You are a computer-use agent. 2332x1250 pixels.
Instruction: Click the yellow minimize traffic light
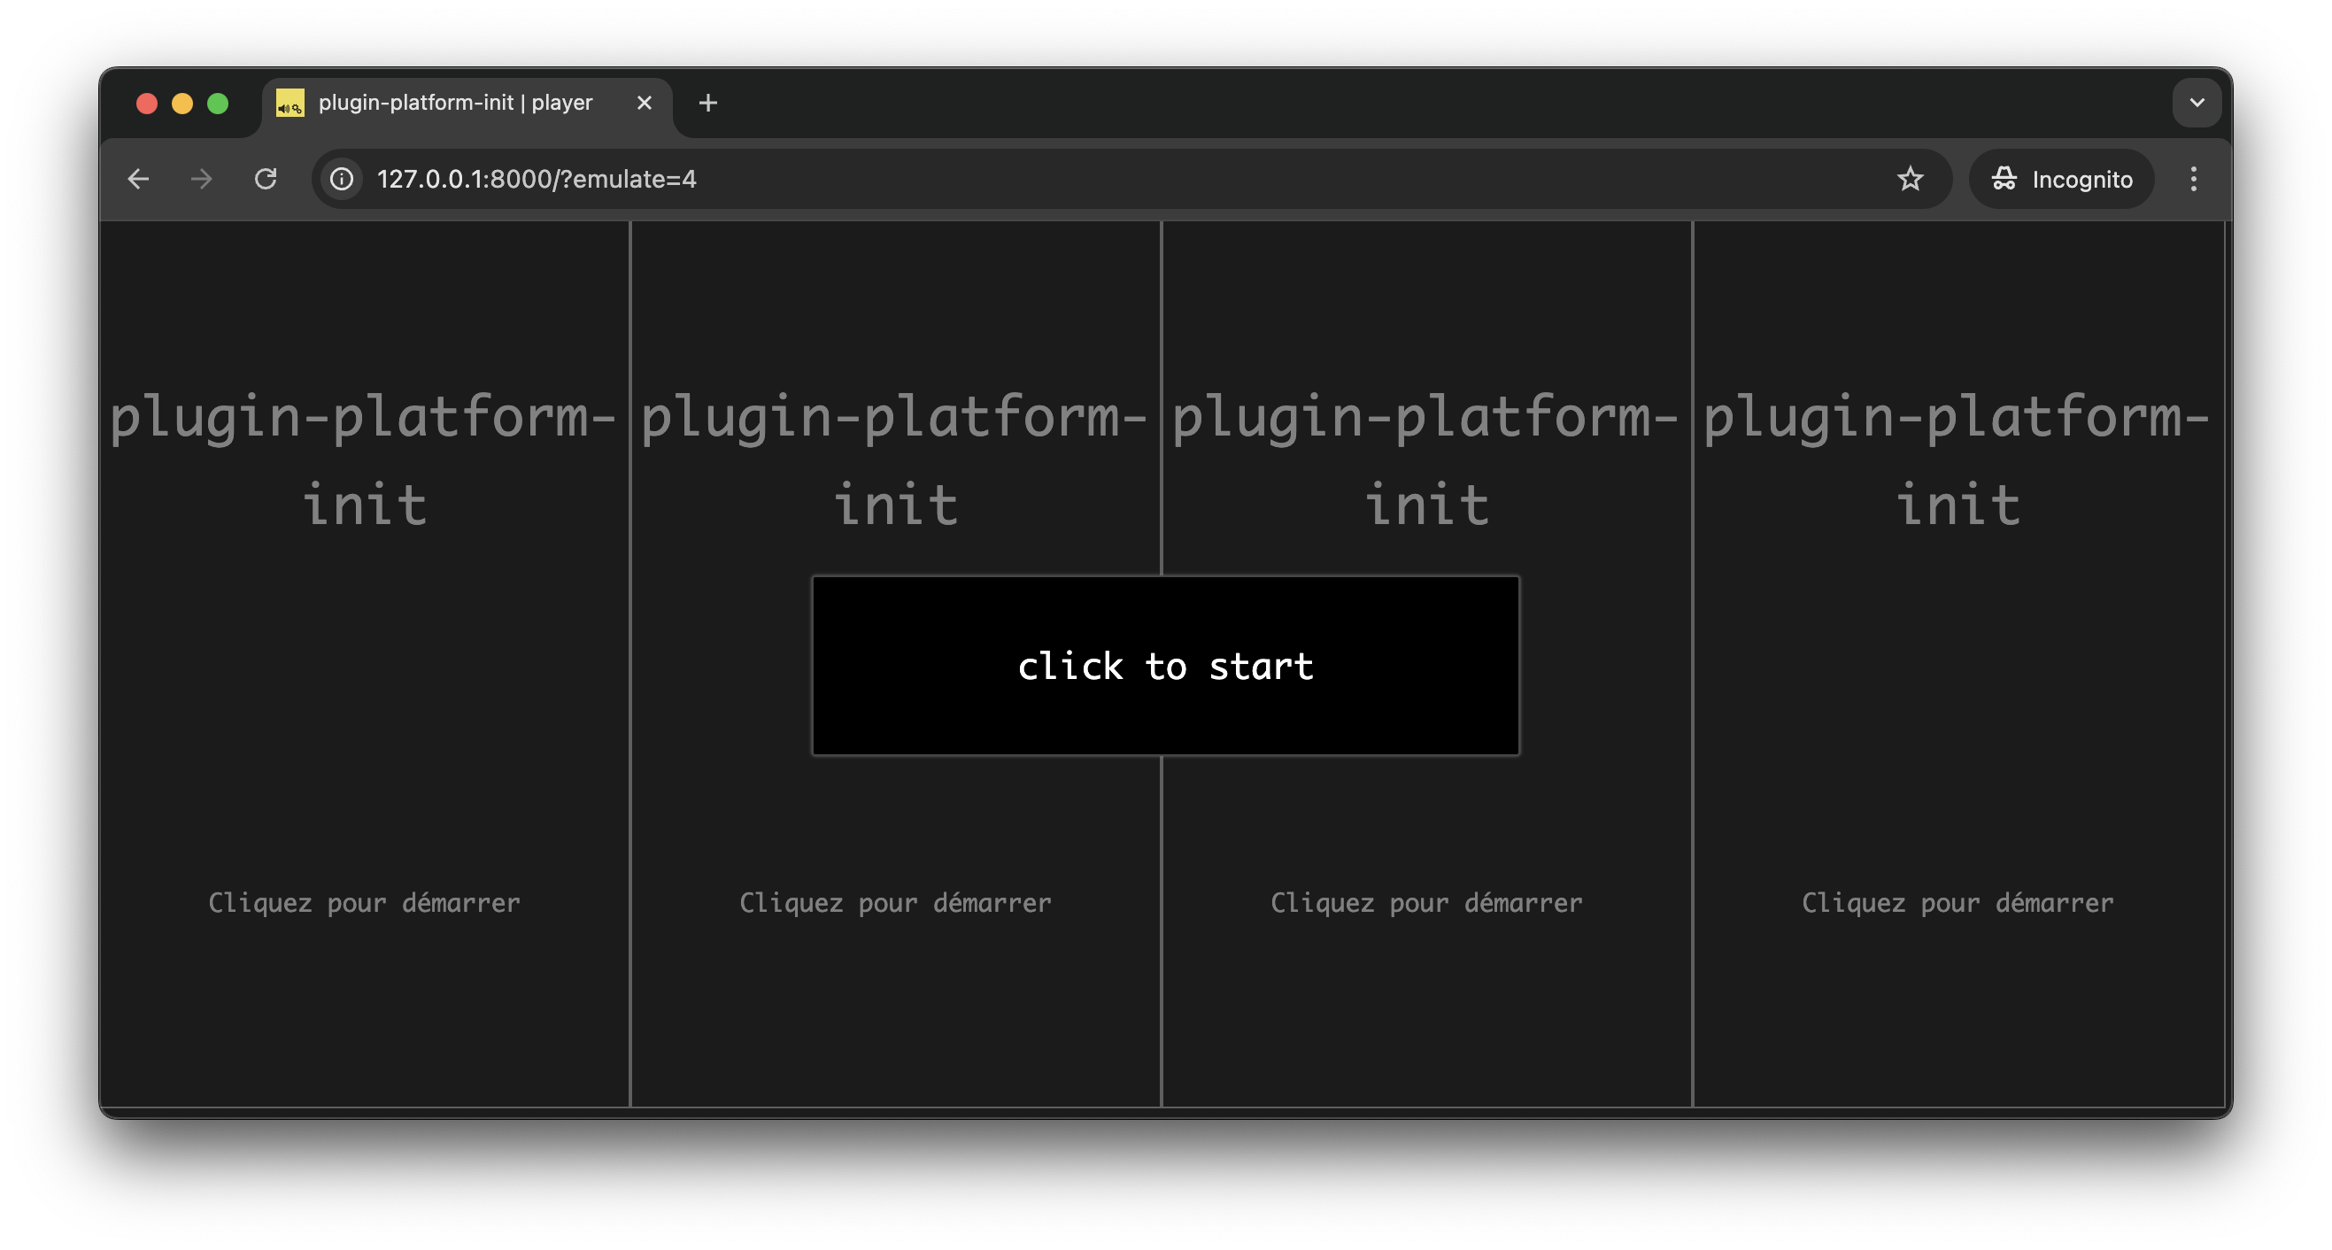pos(182,104)
